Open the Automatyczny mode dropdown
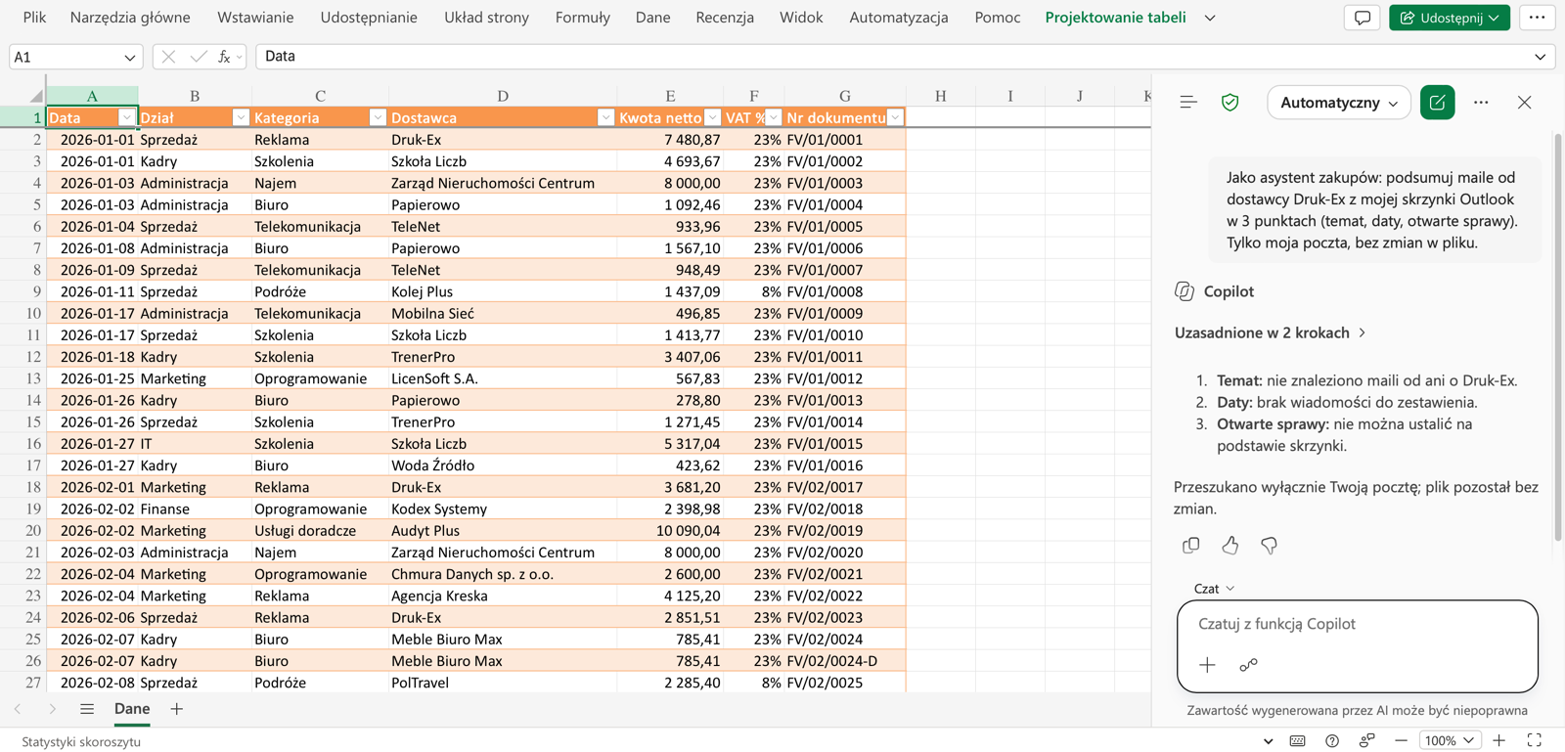Viewport: 1565px width, 752px height. click(x=1339, y=103)
